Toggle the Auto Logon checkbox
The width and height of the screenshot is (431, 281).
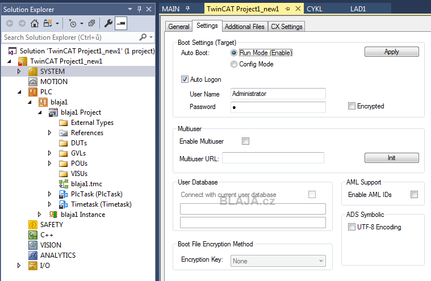tap(185, 79)
